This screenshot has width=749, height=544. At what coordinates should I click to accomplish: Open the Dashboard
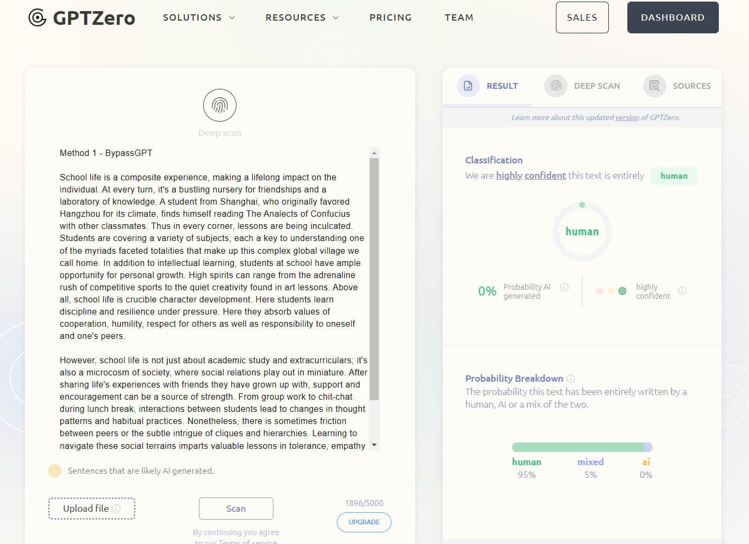[x=672, y=17]
